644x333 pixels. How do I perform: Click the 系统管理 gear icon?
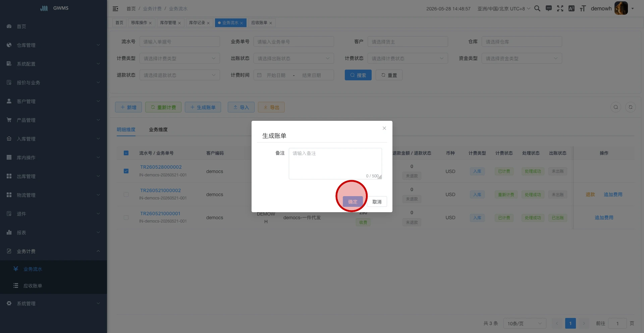click(x=9, y=303)
